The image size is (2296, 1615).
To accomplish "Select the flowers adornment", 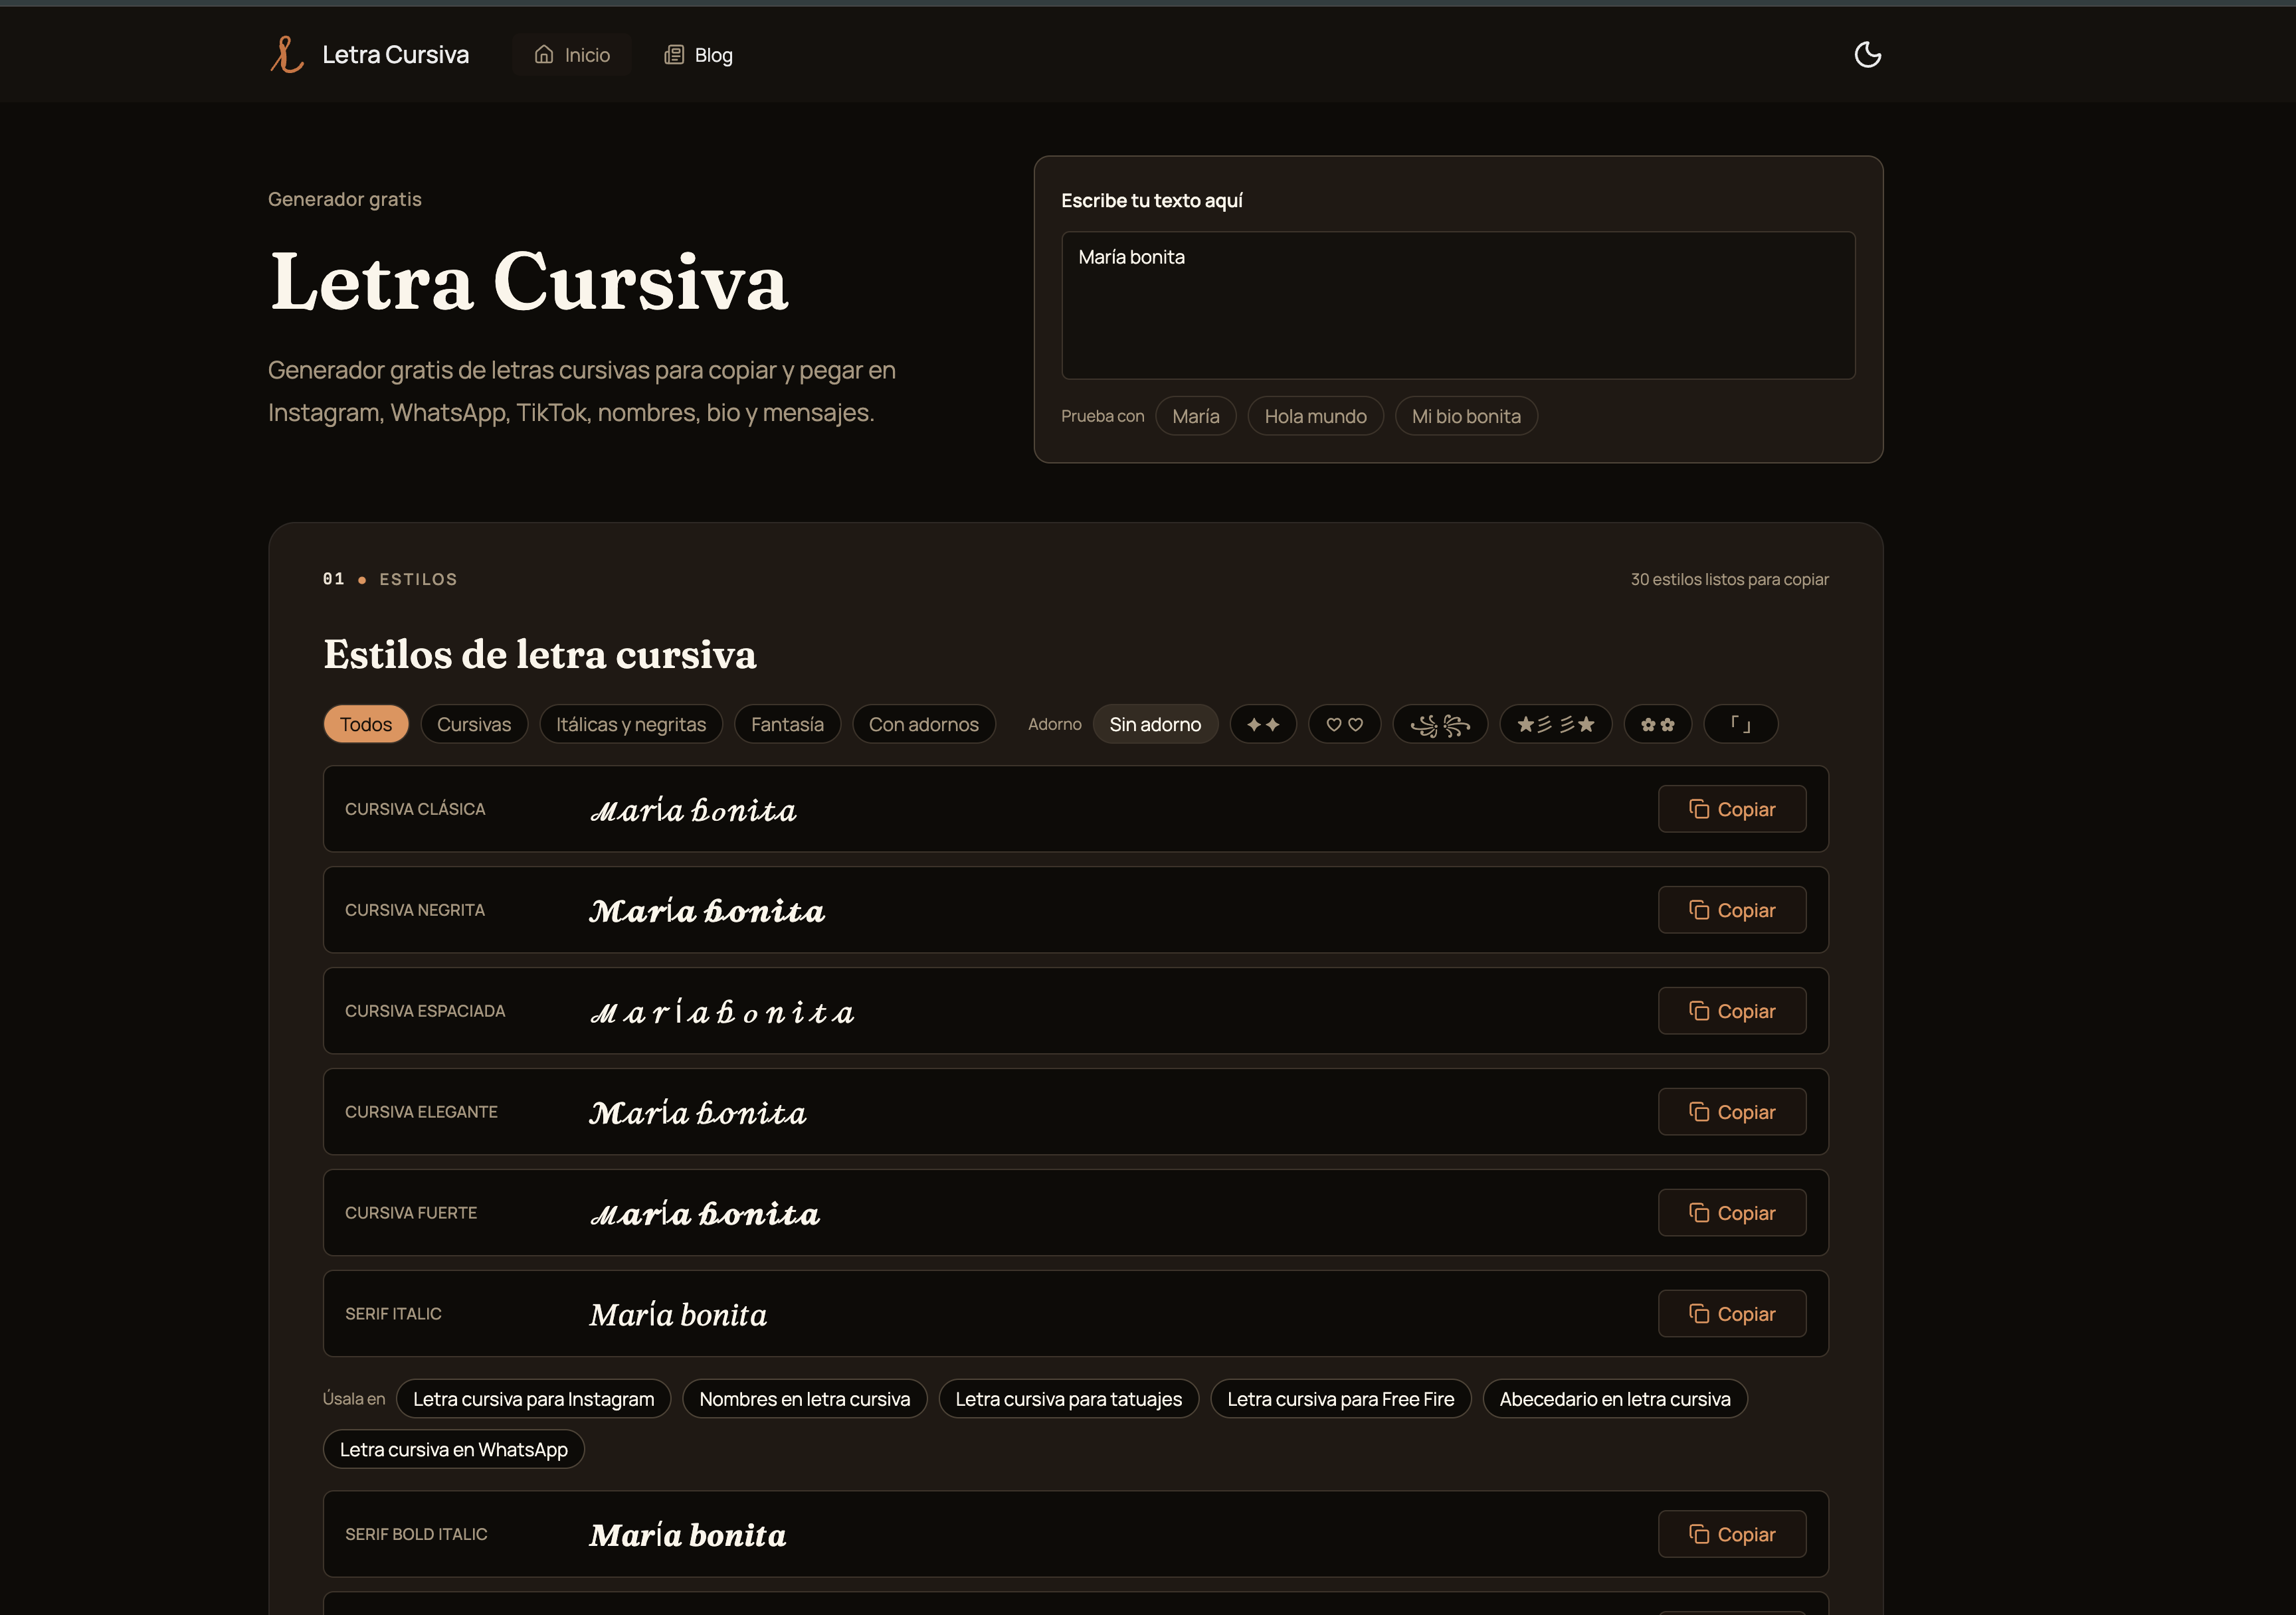I will point(1657,724).
